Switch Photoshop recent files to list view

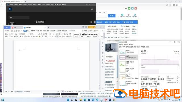click(91, 22)
